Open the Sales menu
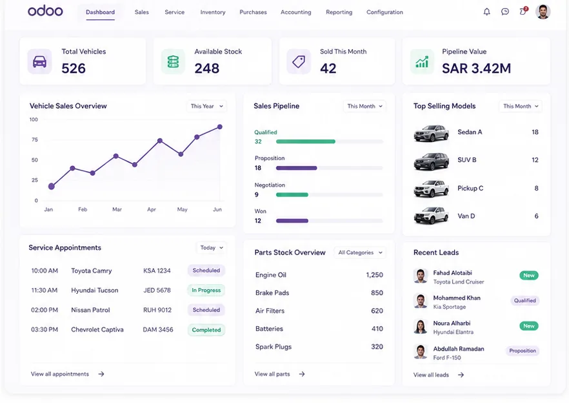Screen dimensions: 569x403 click(141, 12)
